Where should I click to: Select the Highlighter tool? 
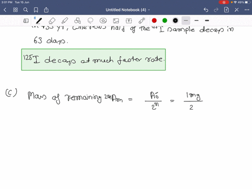(x=65, y=20)
